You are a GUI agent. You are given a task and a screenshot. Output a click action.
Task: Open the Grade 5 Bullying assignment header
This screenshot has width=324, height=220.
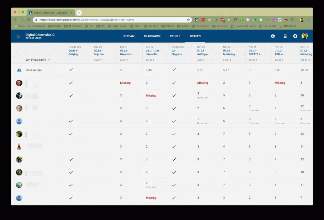point(74,52)
